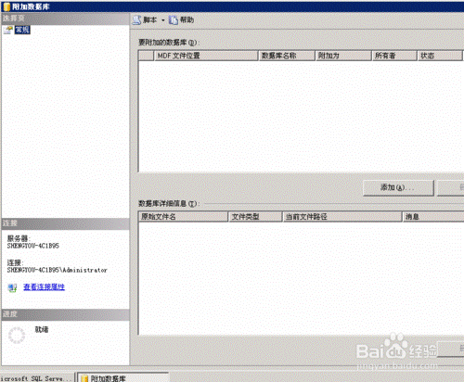The width and height of the screenshot is (464, 382).
Task: Open the 查看连接属性 link
Action: coord(44,287)
